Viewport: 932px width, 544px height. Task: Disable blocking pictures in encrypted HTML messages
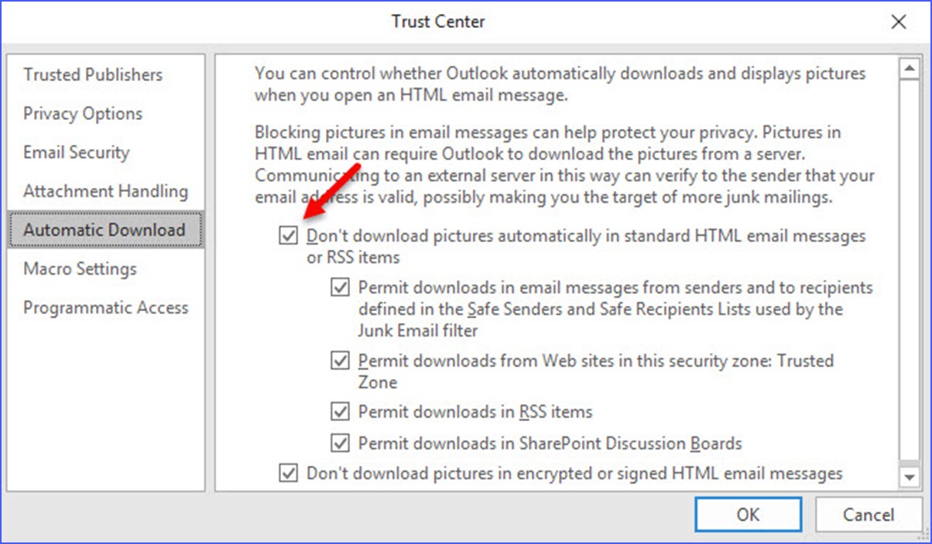point(287,473)
